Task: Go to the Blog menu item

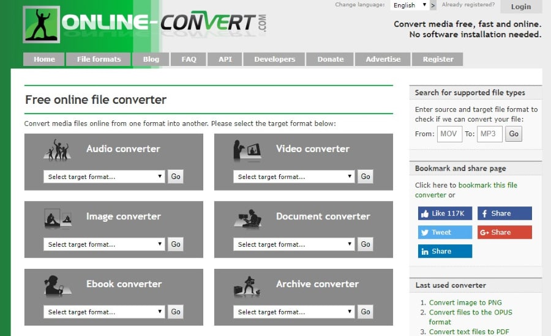Action: point(151,59)
